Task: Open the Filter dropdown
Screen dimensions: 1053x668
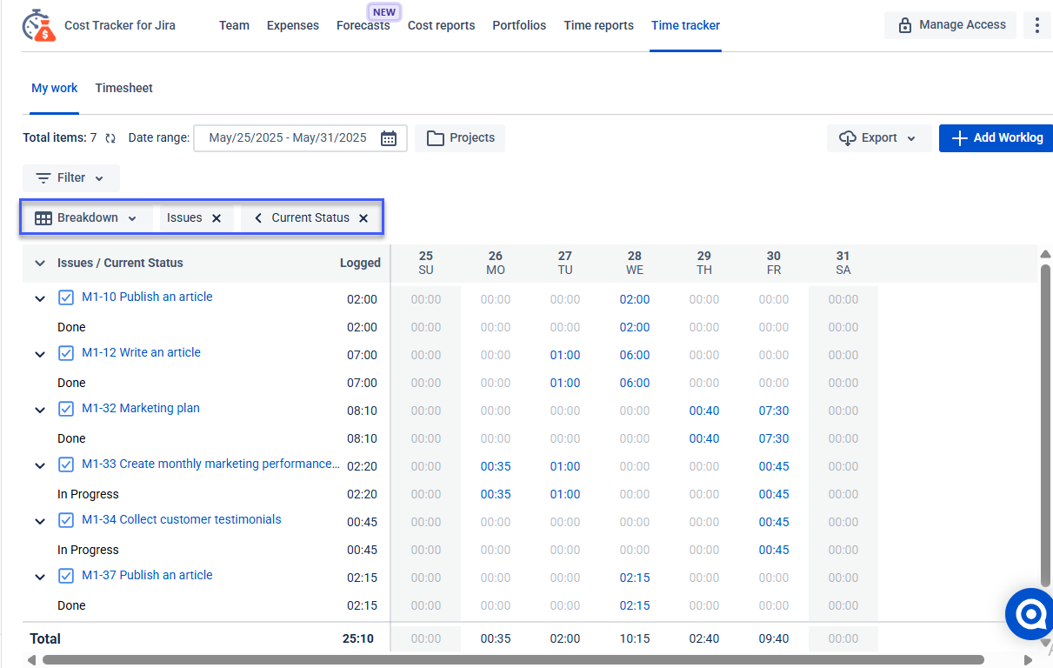Action: 70,177
